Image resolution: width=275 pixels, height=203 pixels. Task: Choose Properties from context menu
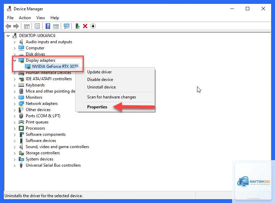(115, 107)
